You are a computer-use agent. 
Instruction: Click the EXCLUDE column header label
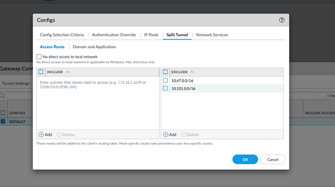coord(180,72)
